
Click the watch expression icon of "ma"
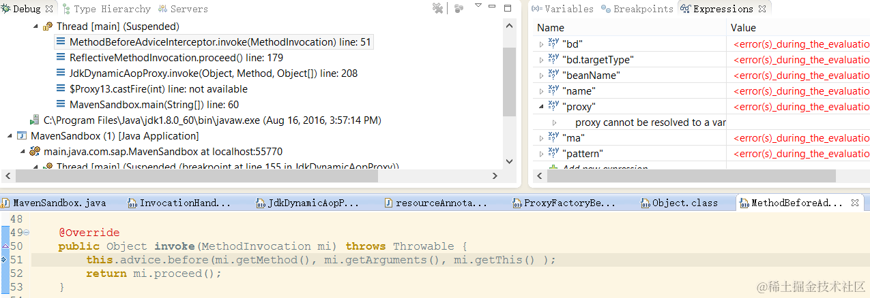point(553,138)
